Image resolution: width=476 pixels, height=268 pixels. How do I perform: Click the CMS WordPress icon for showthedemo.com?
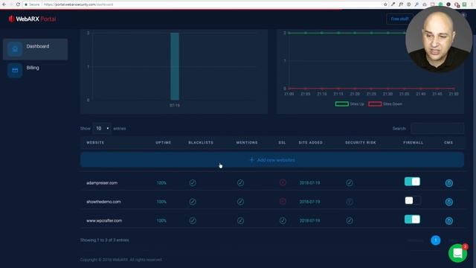tap(449, 202)
